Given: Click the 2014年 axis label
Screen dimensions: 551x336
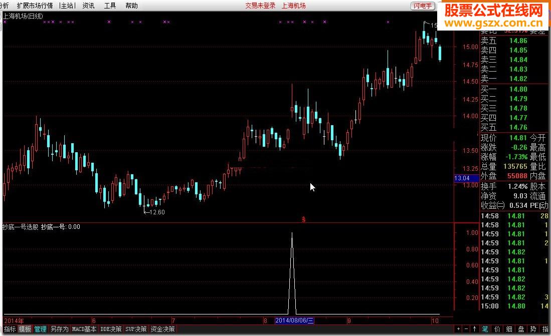Looking at the screenshot, I should pyautogui.click(x=14, y=320).
